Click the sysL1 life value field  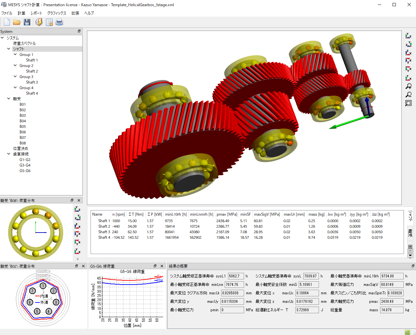point(236,276)
